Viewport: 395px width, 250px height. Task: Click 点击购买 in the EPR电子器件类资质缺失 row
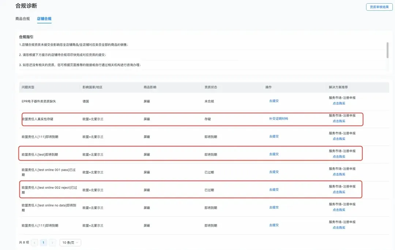[x=339, y=103]
